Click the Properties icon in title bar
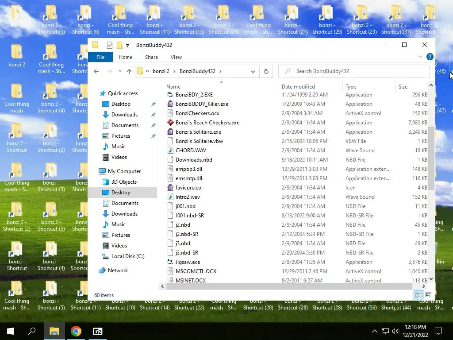The image size is (453, 340). point(110,45)
